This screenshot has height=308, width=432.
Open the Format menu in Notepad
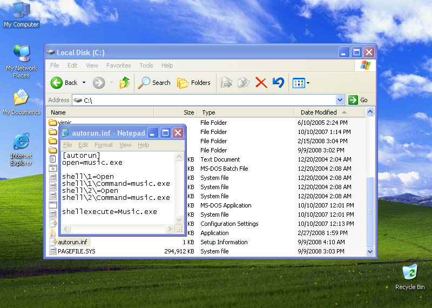104,145
